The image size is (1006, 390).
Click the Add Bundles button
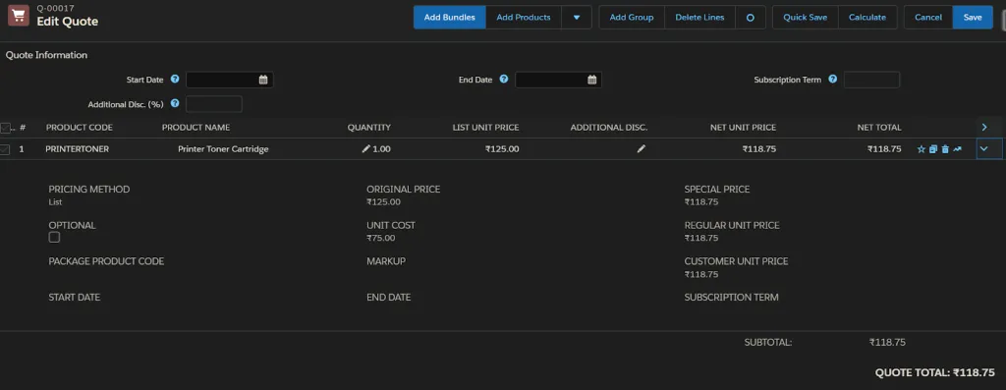pos(450,18)
